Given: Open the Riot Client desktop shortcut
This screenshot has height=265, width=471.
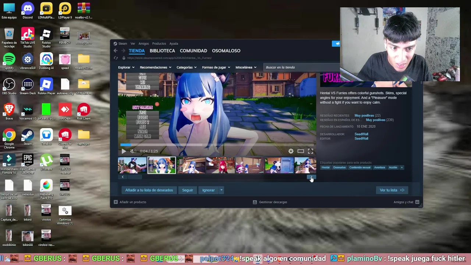Looking at the screenshot, I should click(84, 112).
